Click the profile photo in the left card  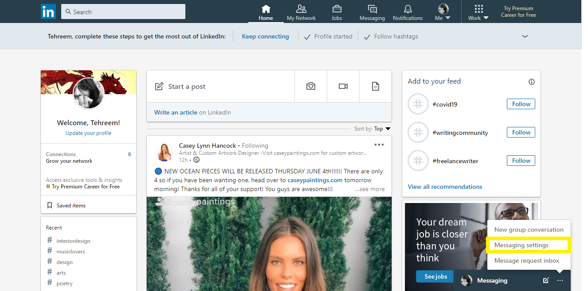[x=88, y=93]
